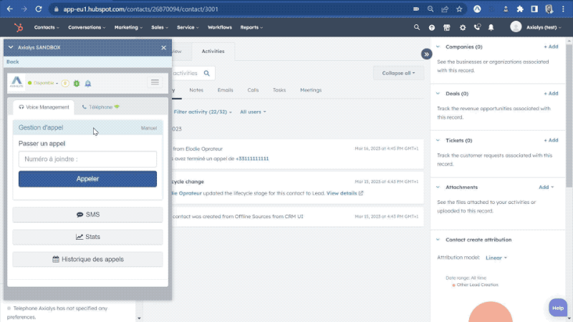
Task: Click the Axialys logo in widget
Action: tap(16, 82)
